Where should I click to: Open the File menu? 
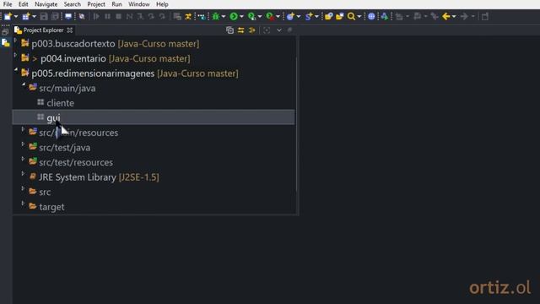[8, 4]
